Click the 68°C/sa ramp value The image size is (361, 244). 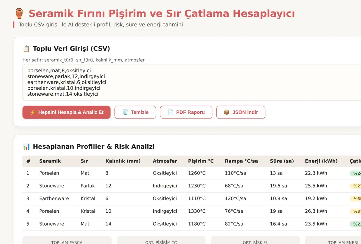point(234,186)
